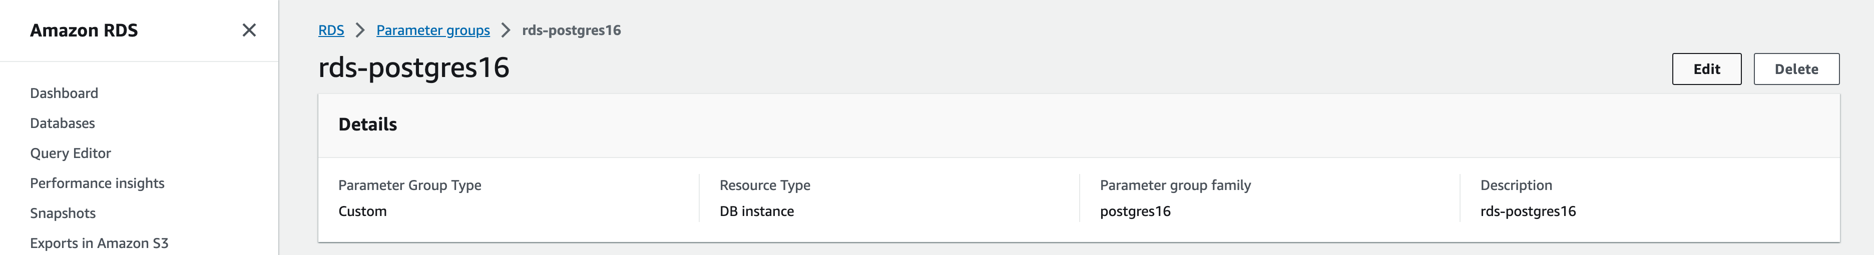Open the Query Editor page
Screen dimensions: 1874x255
pyautogui.click(x=71, y=153)
